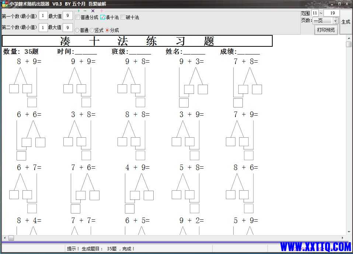353x254 pixels.
Task: Click the problem 5 + 9=
Action: (x=246, y=221)
